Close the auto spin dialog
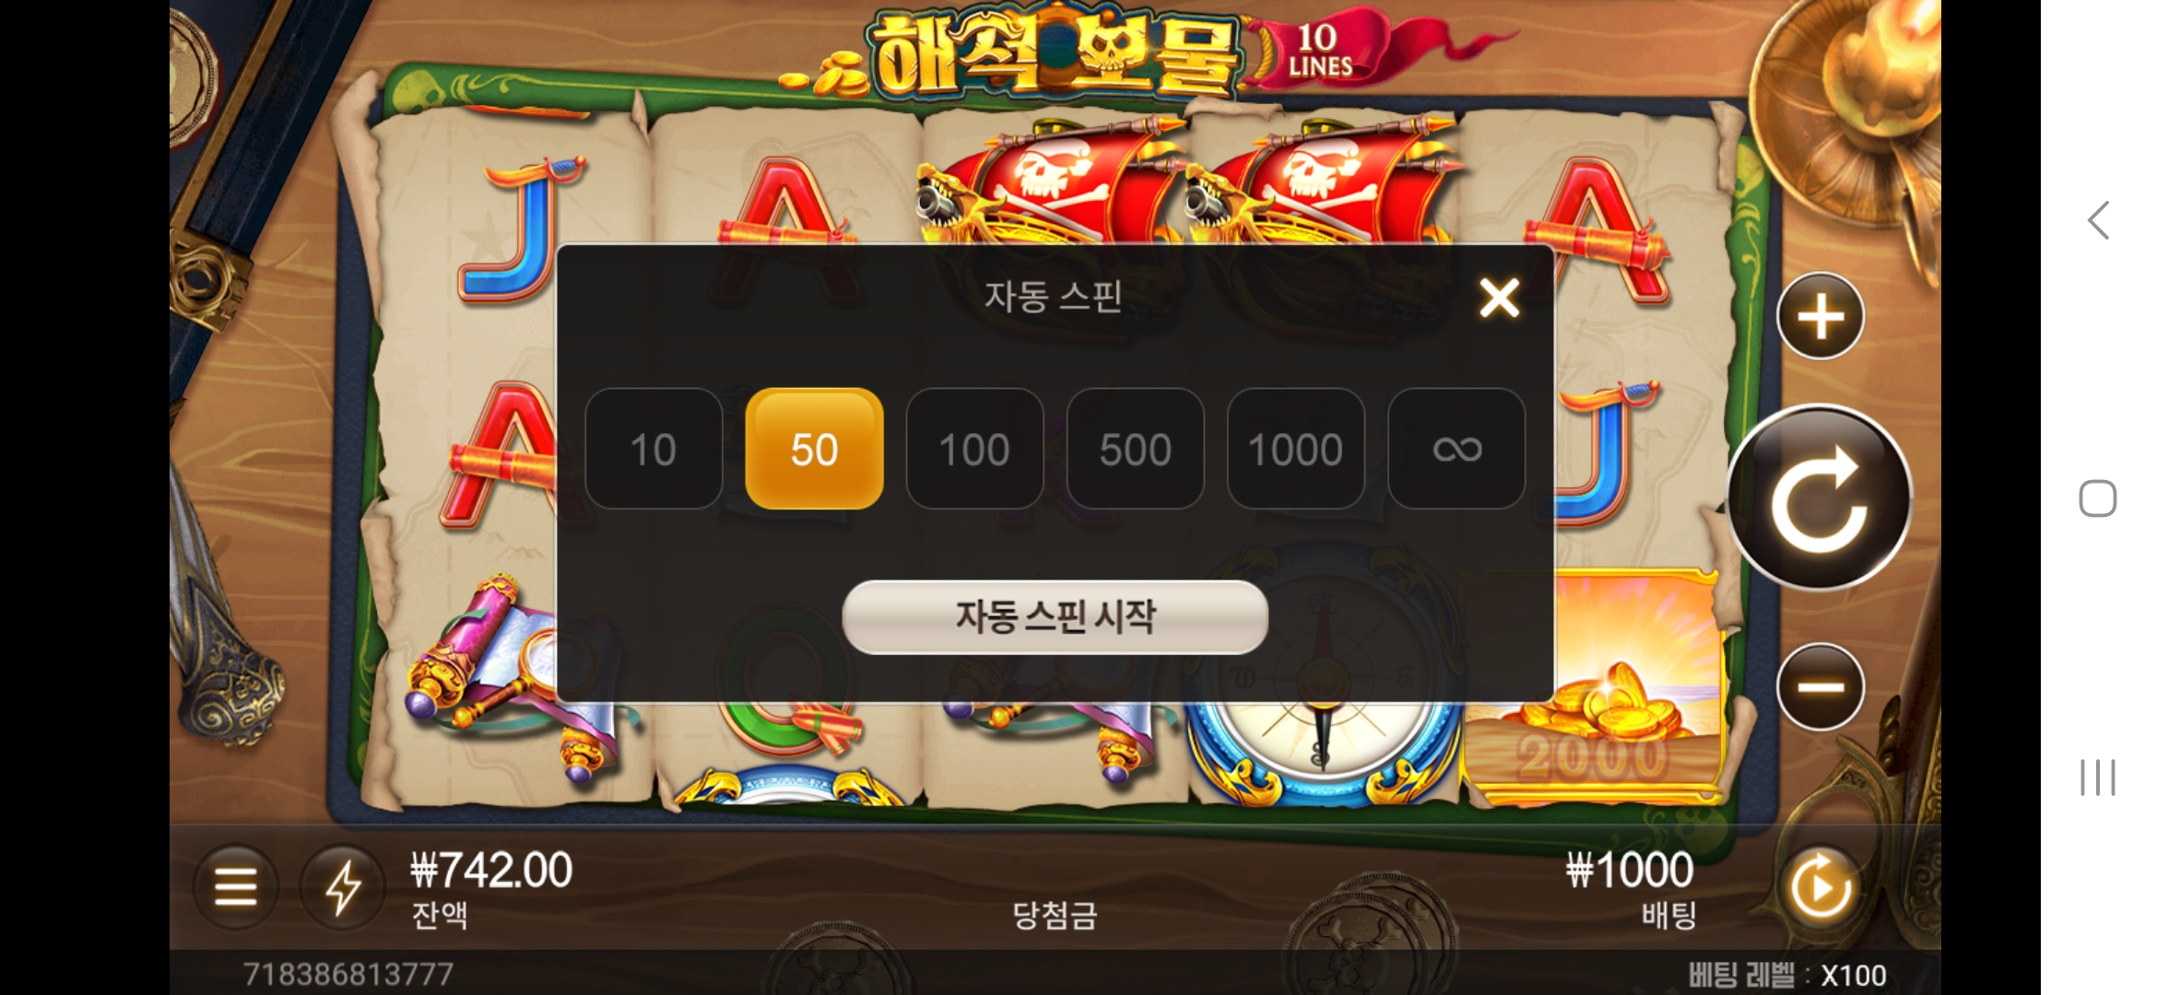The width and height of the screenshot is (2157, 995). point(1499,298)
